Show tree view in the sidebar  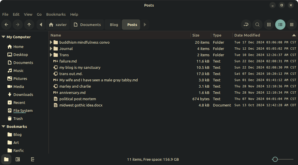pos(18,159)
